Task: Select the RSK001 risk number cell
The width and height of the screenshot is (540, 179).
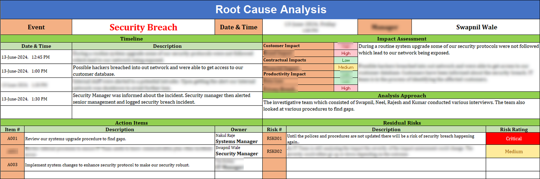Action: point(274,138)
